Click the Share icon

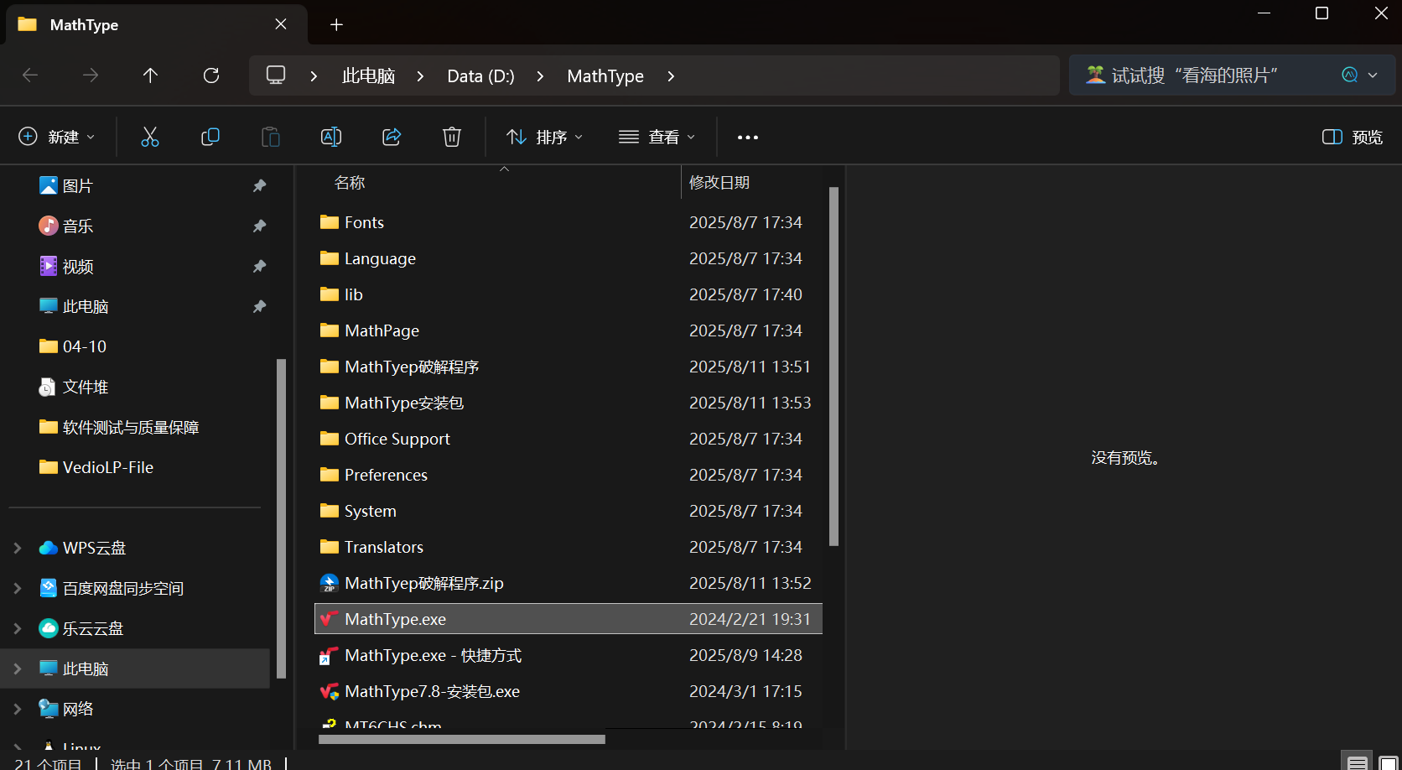(x=392, y=137)
